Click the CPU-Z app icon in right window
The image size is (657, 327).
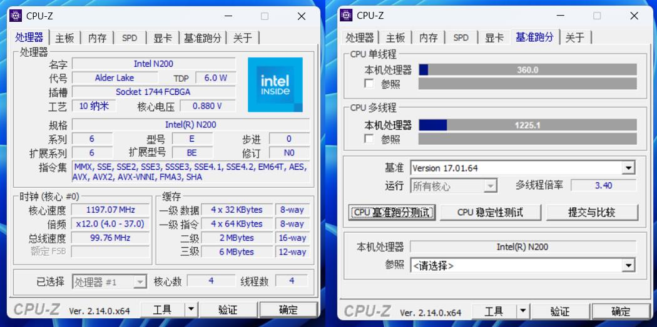click(x=346, y=16)
